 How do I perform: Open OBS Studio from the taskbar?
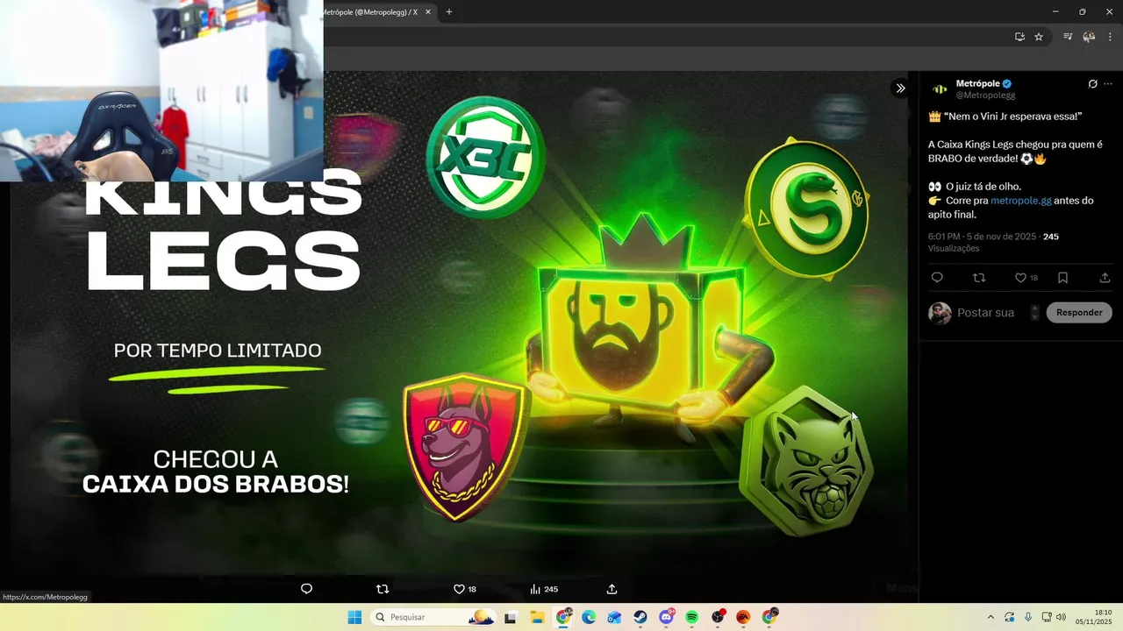718,617
